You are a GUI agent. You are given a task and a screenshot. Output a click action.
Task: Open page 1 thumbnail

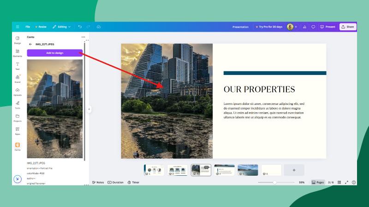coord(154,170)
